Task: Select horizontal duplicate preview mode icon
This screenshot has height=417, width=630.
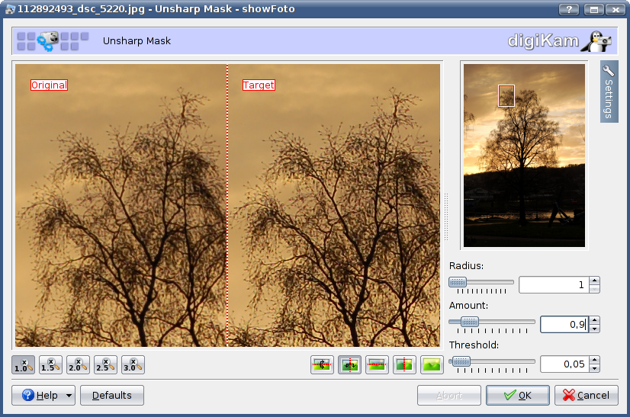Action: 322,364
